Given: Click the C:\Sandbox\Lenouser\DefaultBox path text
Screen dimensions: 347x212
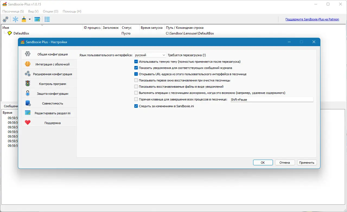Looking at the screenshot, I should [190, 33].
